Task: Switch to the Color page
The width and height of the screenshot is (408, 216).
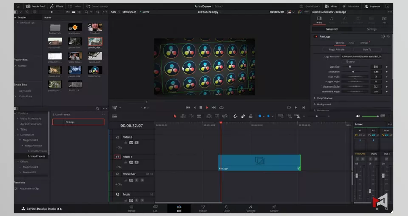Action: click(227, 208)
